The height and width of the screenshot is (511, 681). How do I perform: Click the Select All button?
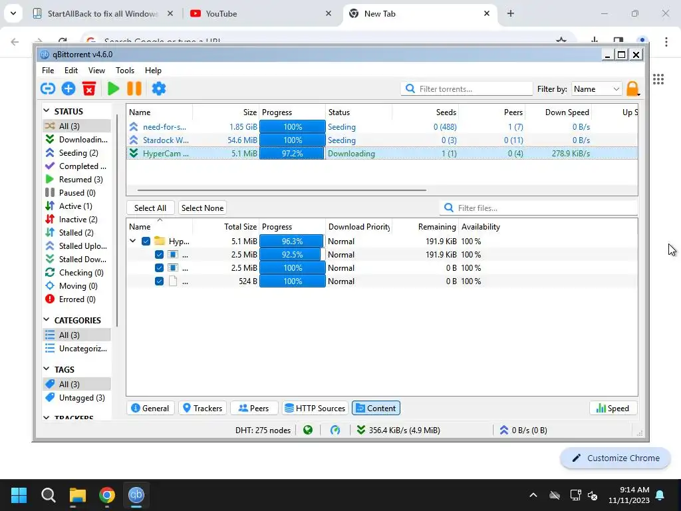tap(150, 208)
